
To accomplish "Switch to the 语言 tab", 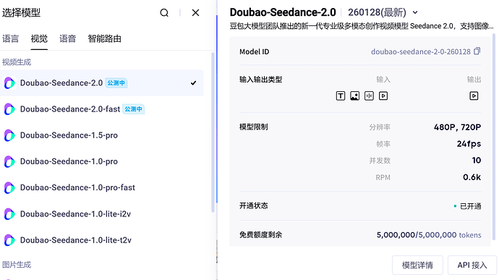I will (x=11, y=39).
